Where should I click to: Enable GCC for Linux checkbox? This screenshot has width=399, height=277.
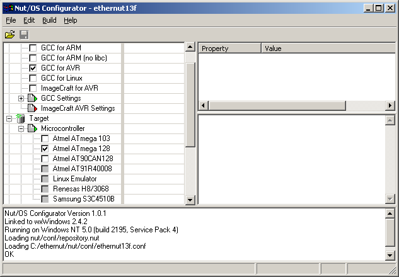pos(33,78)
